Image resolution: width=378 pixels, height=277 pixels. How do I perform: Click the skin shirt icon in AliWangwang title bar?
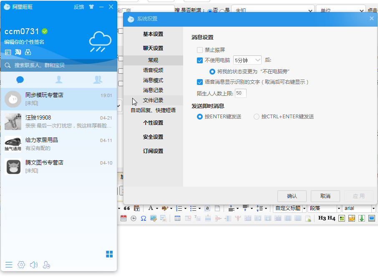click(x=91, y=7)
